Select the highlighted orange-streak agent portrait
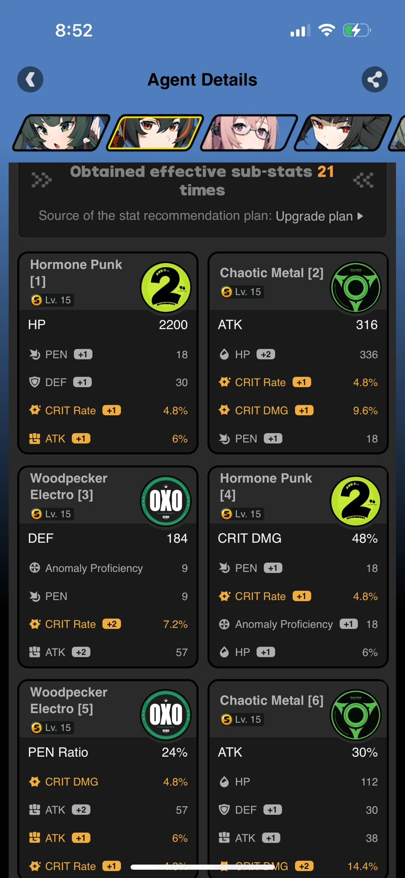This screenshot has width=405, height=878. tap(155, 133)
